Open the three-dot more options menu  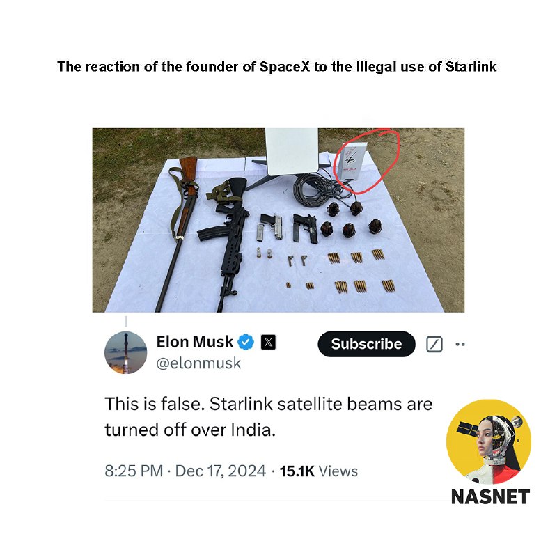(x=460, y=344)
